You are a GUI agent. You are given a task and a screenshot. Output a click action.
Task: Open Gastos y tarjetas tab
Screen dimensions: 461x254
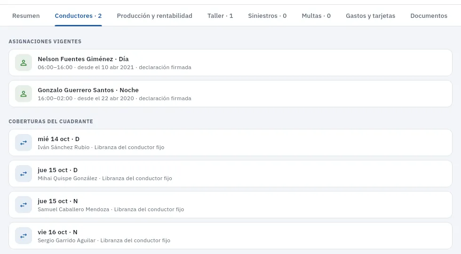[371, 16]
